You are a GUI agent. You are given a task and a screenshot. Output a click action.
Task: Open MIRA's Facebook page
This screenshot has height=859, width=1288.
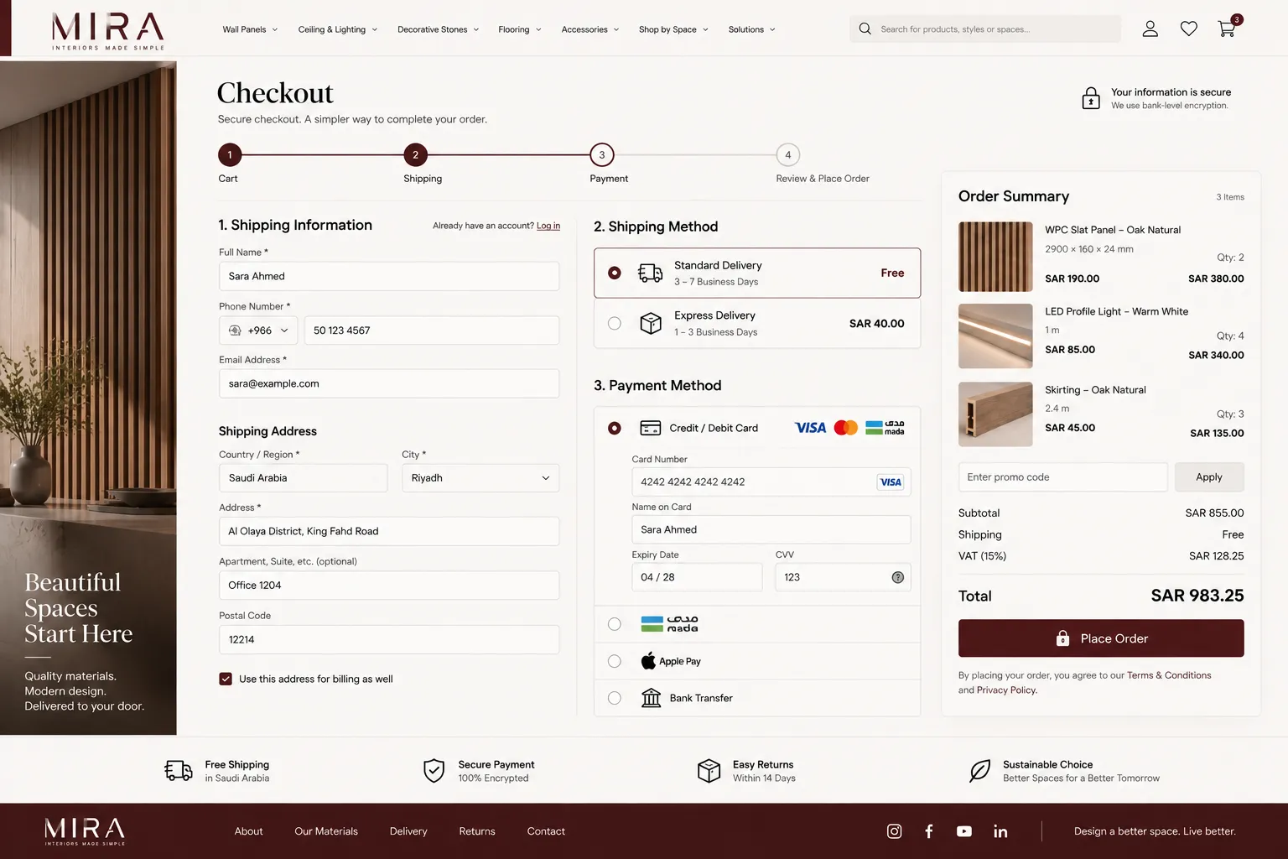point(929,831)
